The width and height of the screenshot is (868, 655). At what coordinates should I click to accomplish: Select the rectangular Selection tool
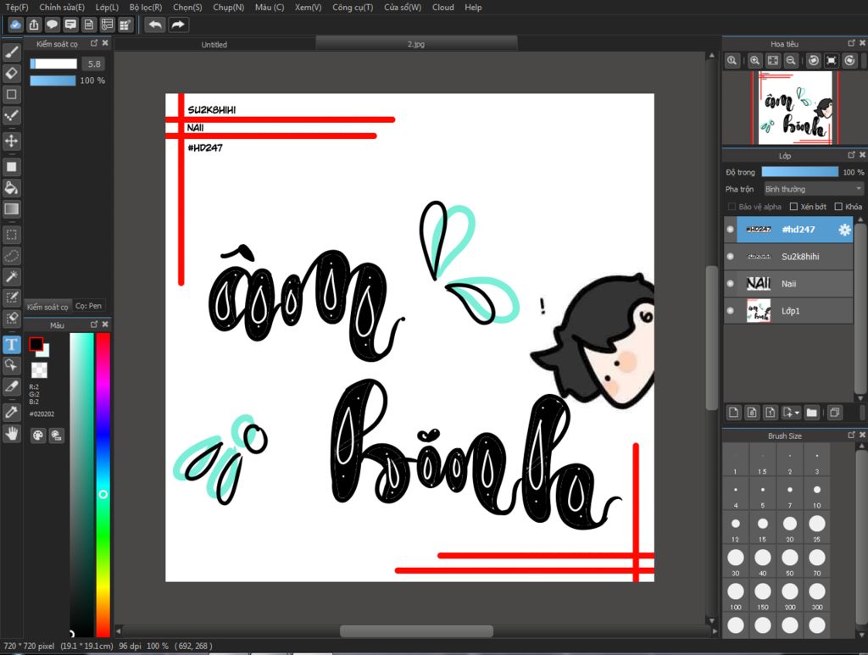pos(12,235)
